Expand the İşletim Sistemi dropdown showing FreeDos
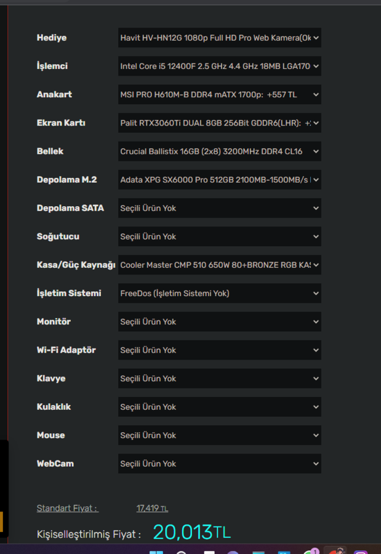Image resolution: width=381 pixels, height=554 pixels. 220,293
